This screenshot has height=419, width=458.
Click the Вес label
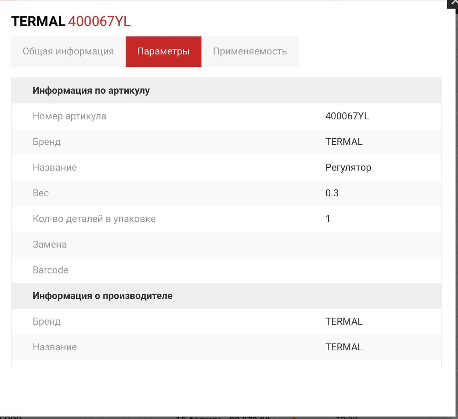(x=41, y=193)
